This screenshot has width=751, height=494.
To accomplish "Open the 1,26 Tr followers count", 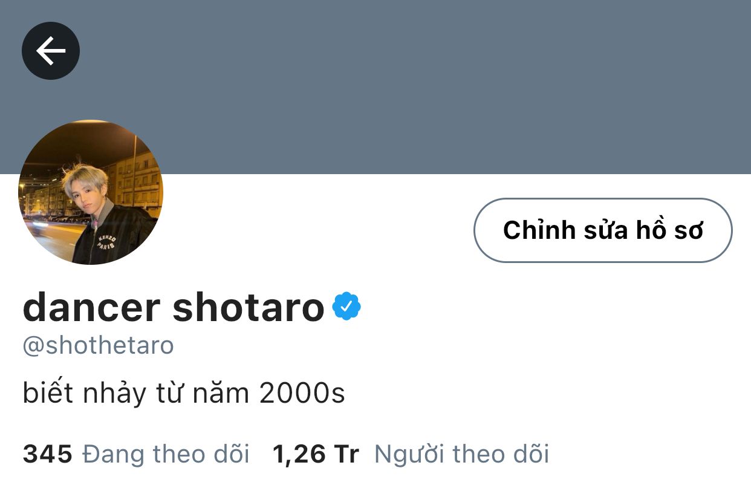I will (x=316, y=454).
